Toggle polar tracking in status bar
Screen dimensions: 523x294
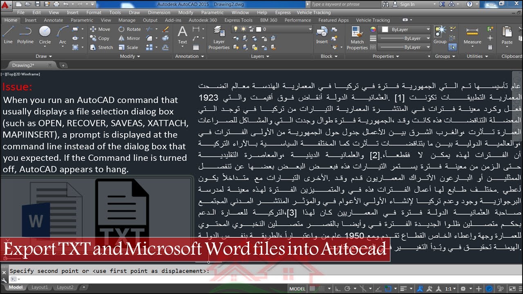coord(347,289)
